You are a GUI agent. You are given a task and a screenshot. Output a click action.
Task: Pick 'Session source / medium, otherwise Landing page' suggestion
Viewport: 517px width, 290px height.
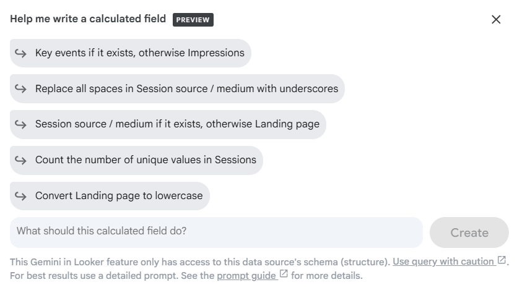point(168,124)
